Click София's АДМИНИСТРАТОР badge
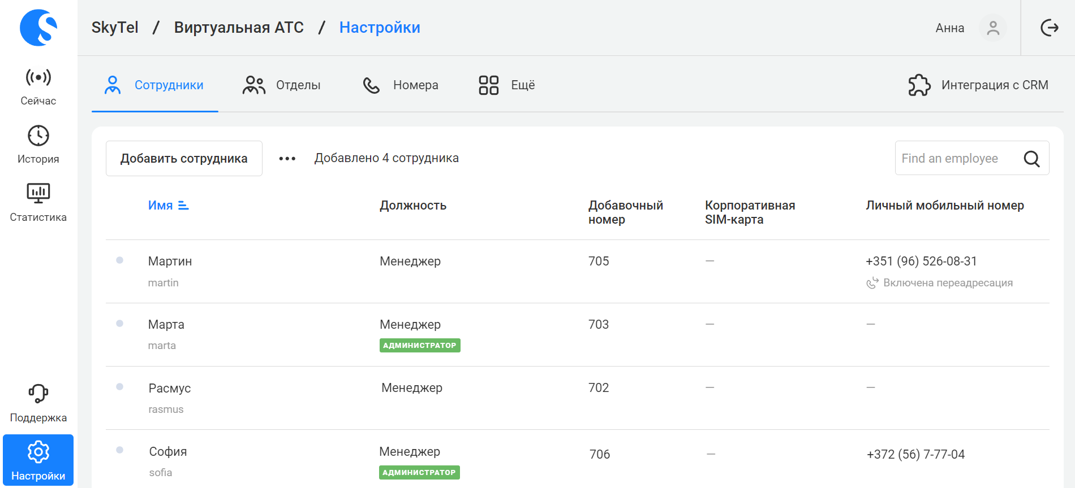The height and width of the screenshot is (488, 1075). pyautogui.click(x=419, y=472)
